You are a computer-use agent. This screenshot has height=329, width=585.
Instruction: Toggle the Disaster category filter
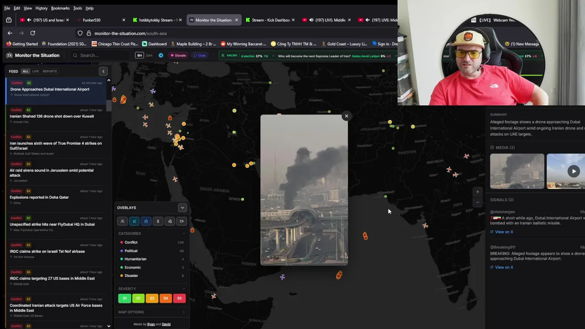(x=152, y=276)
